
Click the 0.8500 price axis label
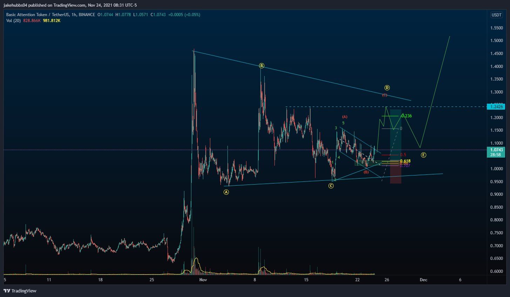click(x=496, y=207)
